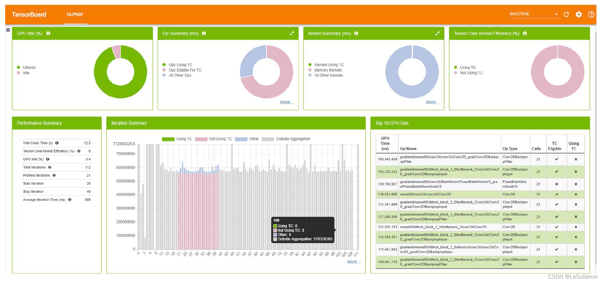Toggle Using TC legend in Iteration Summary
The image size is (603, 282).
pyautogui.click(x=177, y=139)
